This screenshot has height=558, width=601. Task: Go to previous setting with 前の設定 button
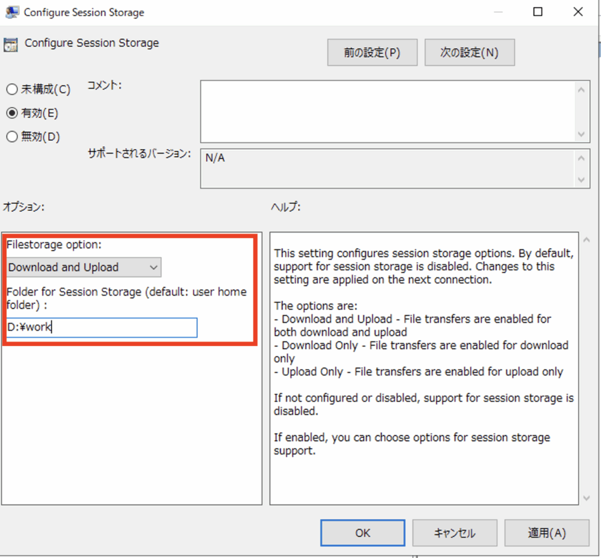coord(372,52)
